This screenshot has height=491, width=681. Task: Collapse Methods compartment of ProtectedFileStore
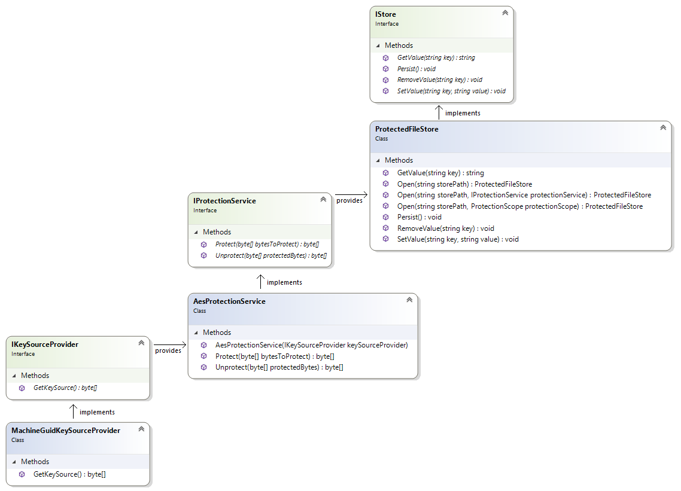click(x=378, y=160)
